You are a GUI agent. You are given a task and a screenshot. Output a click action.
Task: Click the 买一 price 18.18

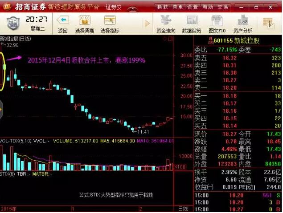pyautogui.click(x=230, y=96)
